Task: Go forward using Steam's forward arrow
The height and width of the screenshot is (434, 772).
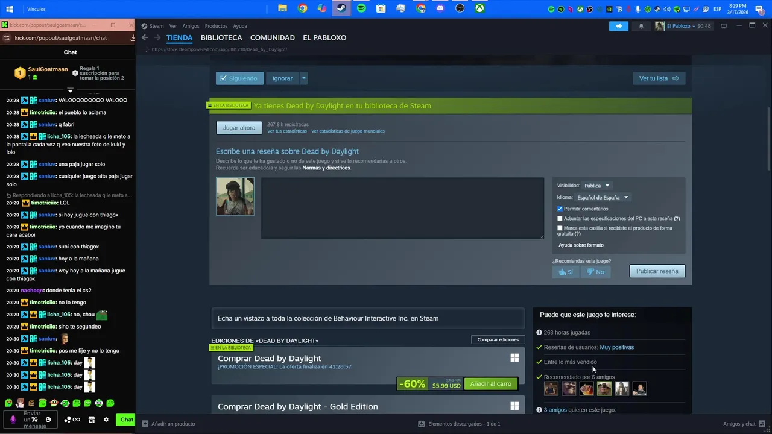Action: [157, 37]
